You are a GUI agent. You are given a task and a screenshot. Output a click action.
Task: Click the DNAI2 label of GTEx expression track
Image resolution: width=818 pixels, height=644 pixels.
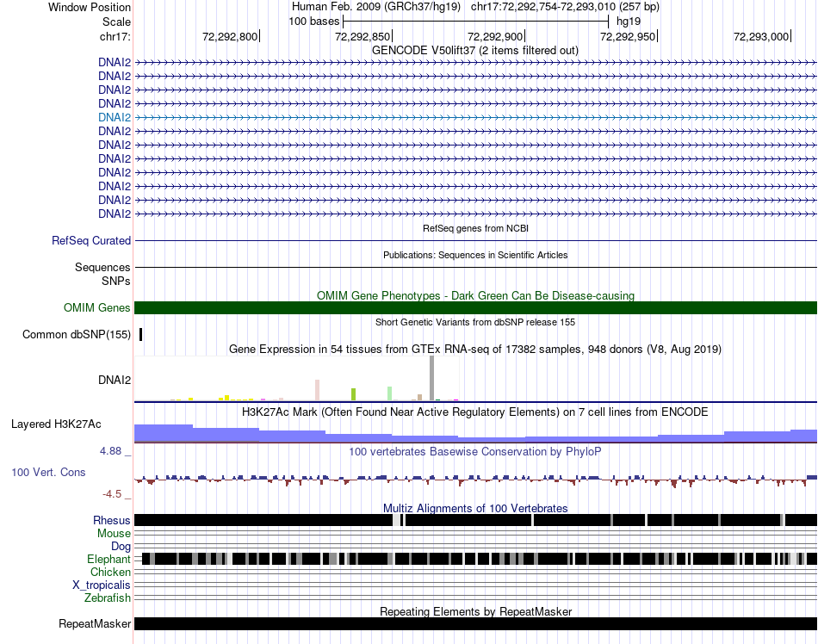(x=115, y=380)
